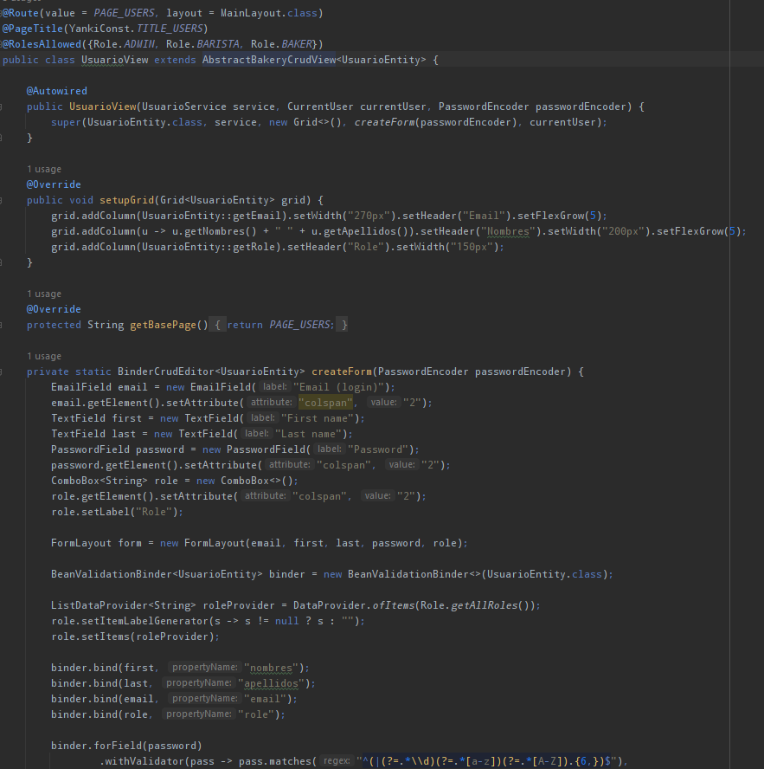The height and width of the screenshot is (769, 764).
Task: Click the @Autowired annotation
Action: [x=56, y=91]
